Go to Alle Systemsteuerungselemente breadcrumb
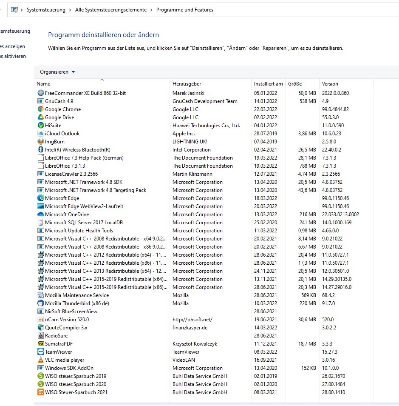The height and width of the screenshot is (406, 399). (x=110, y=10)
